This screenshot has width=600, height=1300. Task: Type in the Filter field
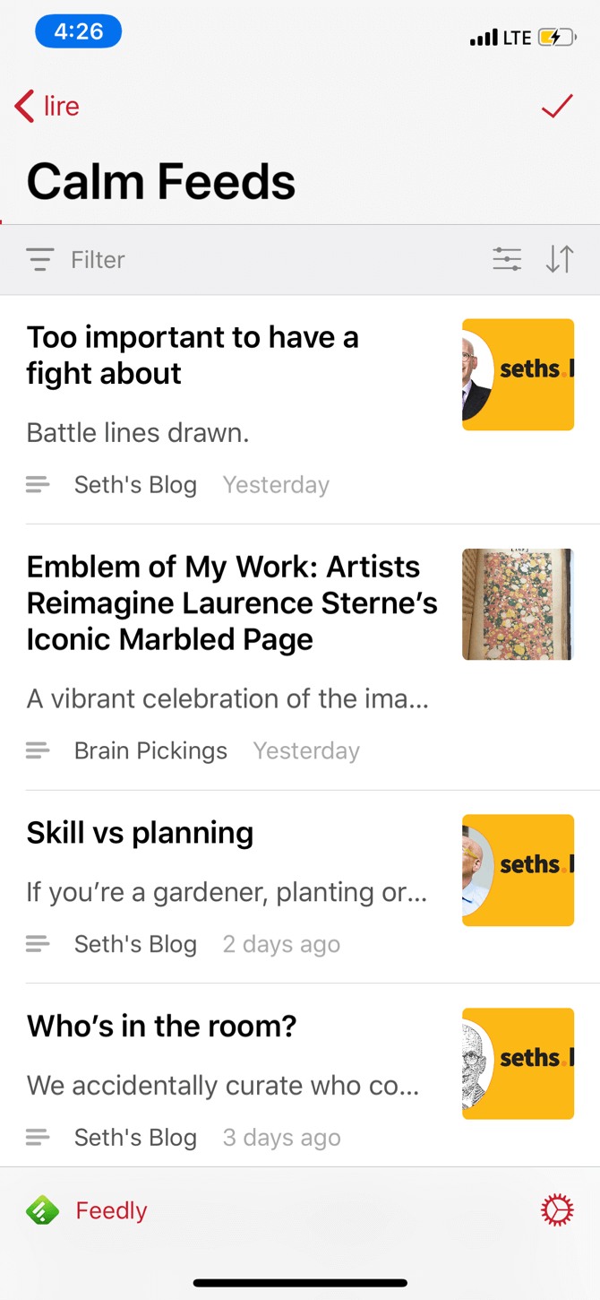pyautogui.click(x=224, y=259)
